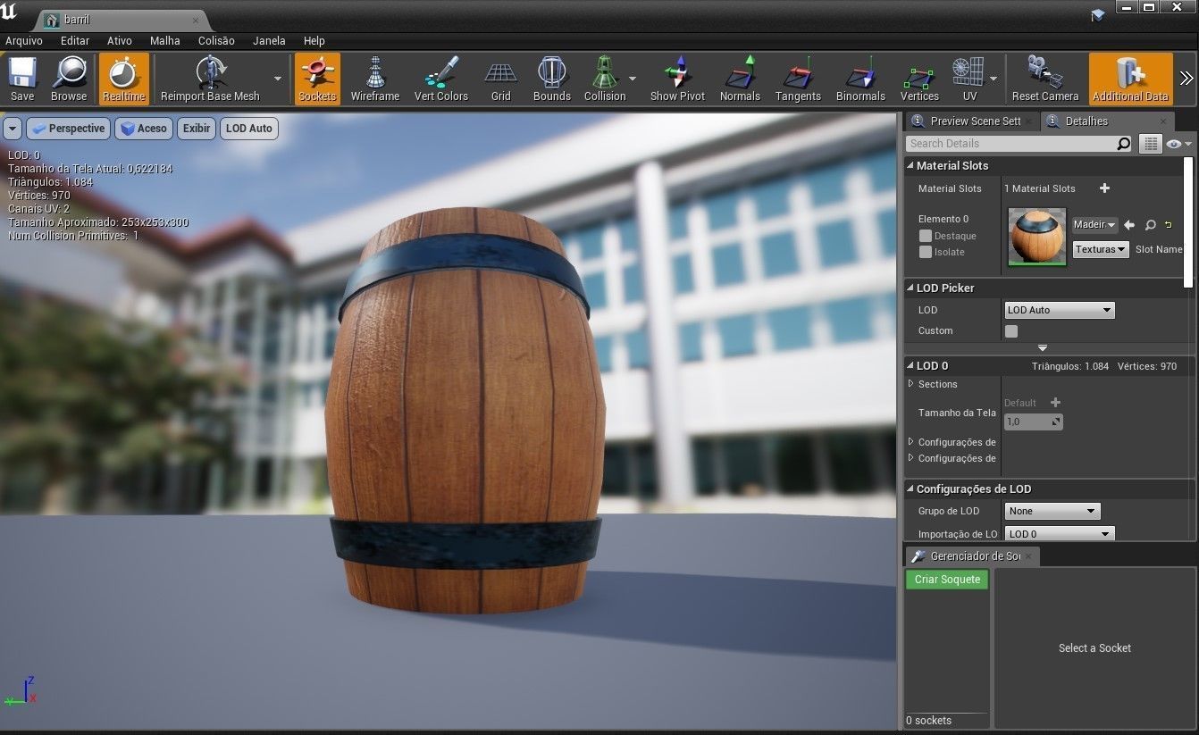Toggle Sockets display in toolbar
The image size is (1199, 735).
[x=317, y=79]
